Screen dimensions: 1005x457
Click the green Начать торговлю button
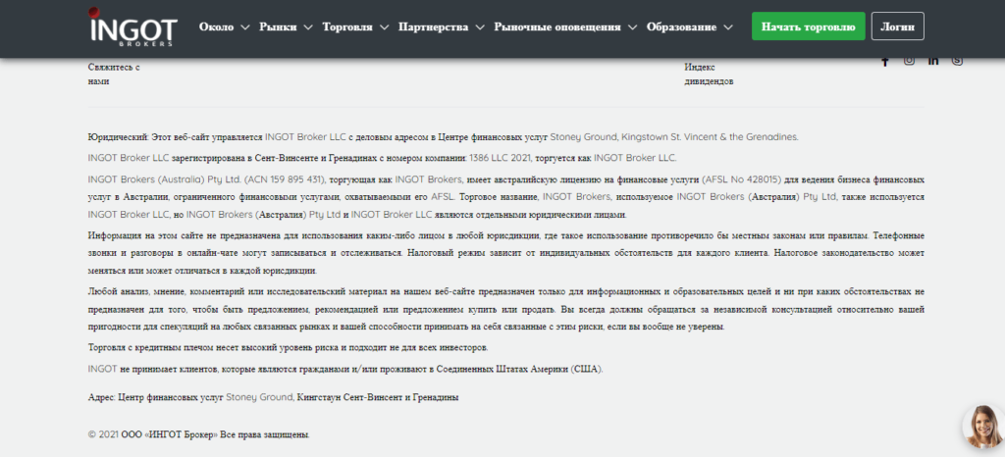coord(809,26)
